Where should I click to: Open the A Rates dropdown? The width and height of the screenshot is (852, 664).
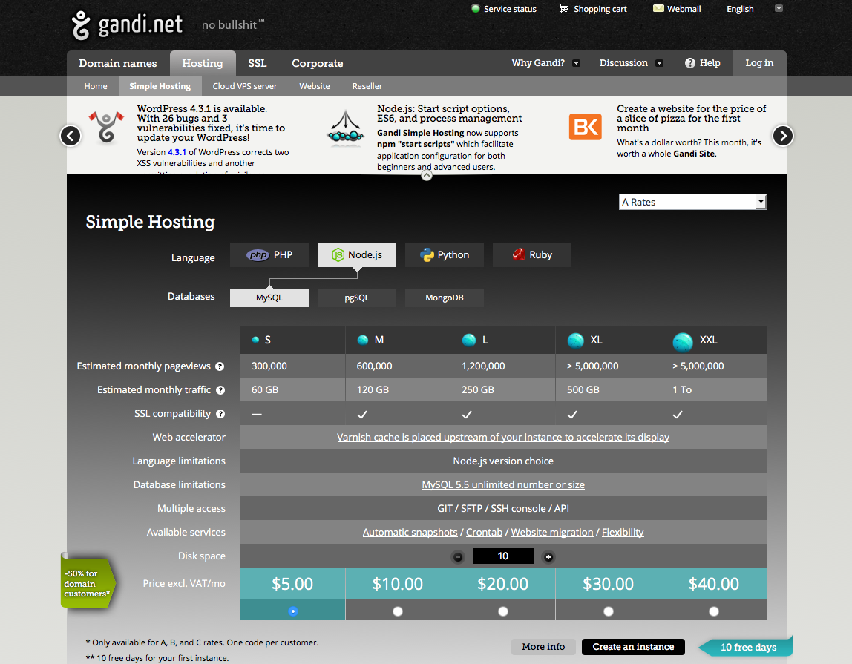[x=692, y=202]
